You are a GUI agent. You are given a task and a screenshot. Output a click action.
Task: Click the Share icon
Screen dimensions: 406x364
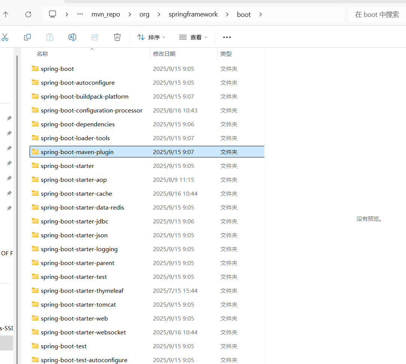(94, 37)
